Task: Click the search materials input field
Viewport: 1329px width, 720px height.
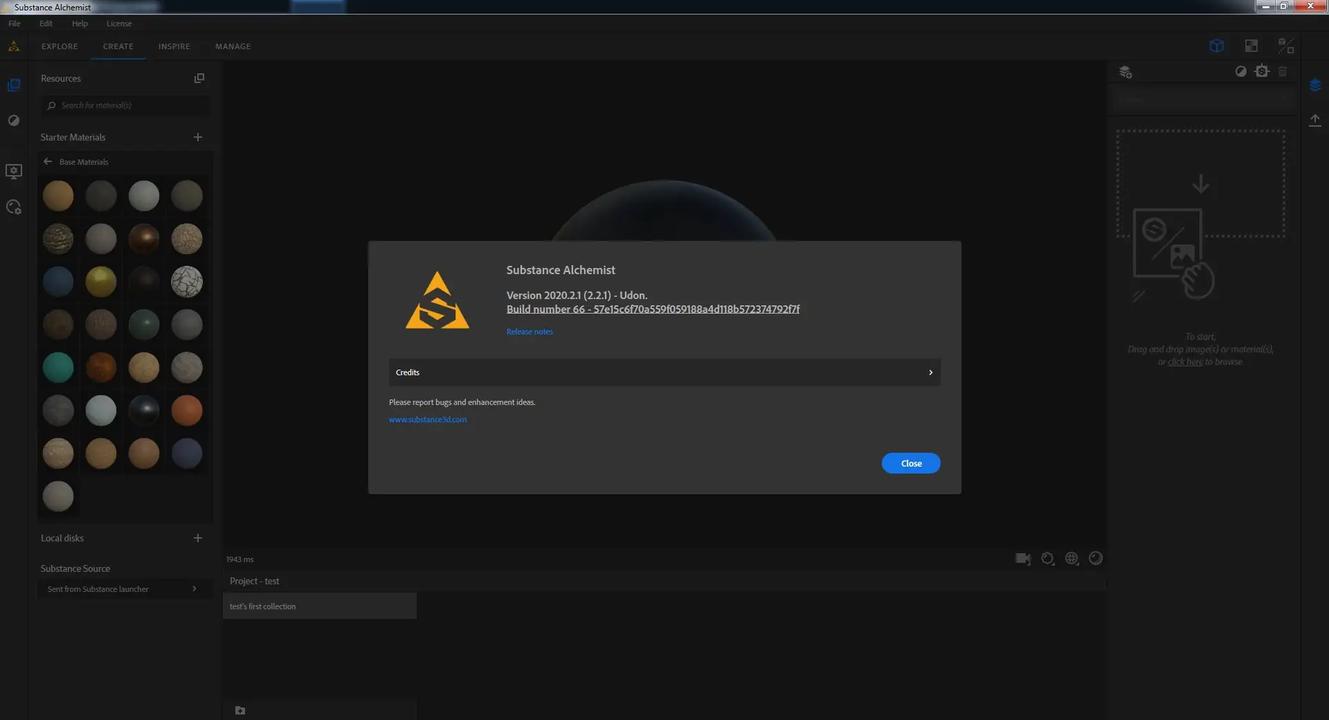Action: click(125, 105)
